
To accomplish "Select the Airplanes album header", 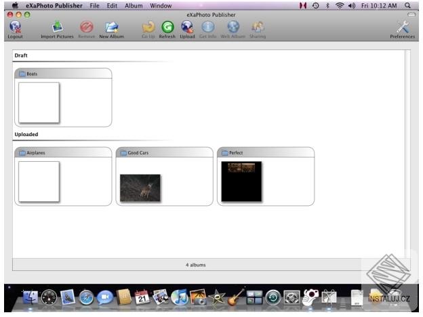I will pos(63,152).
